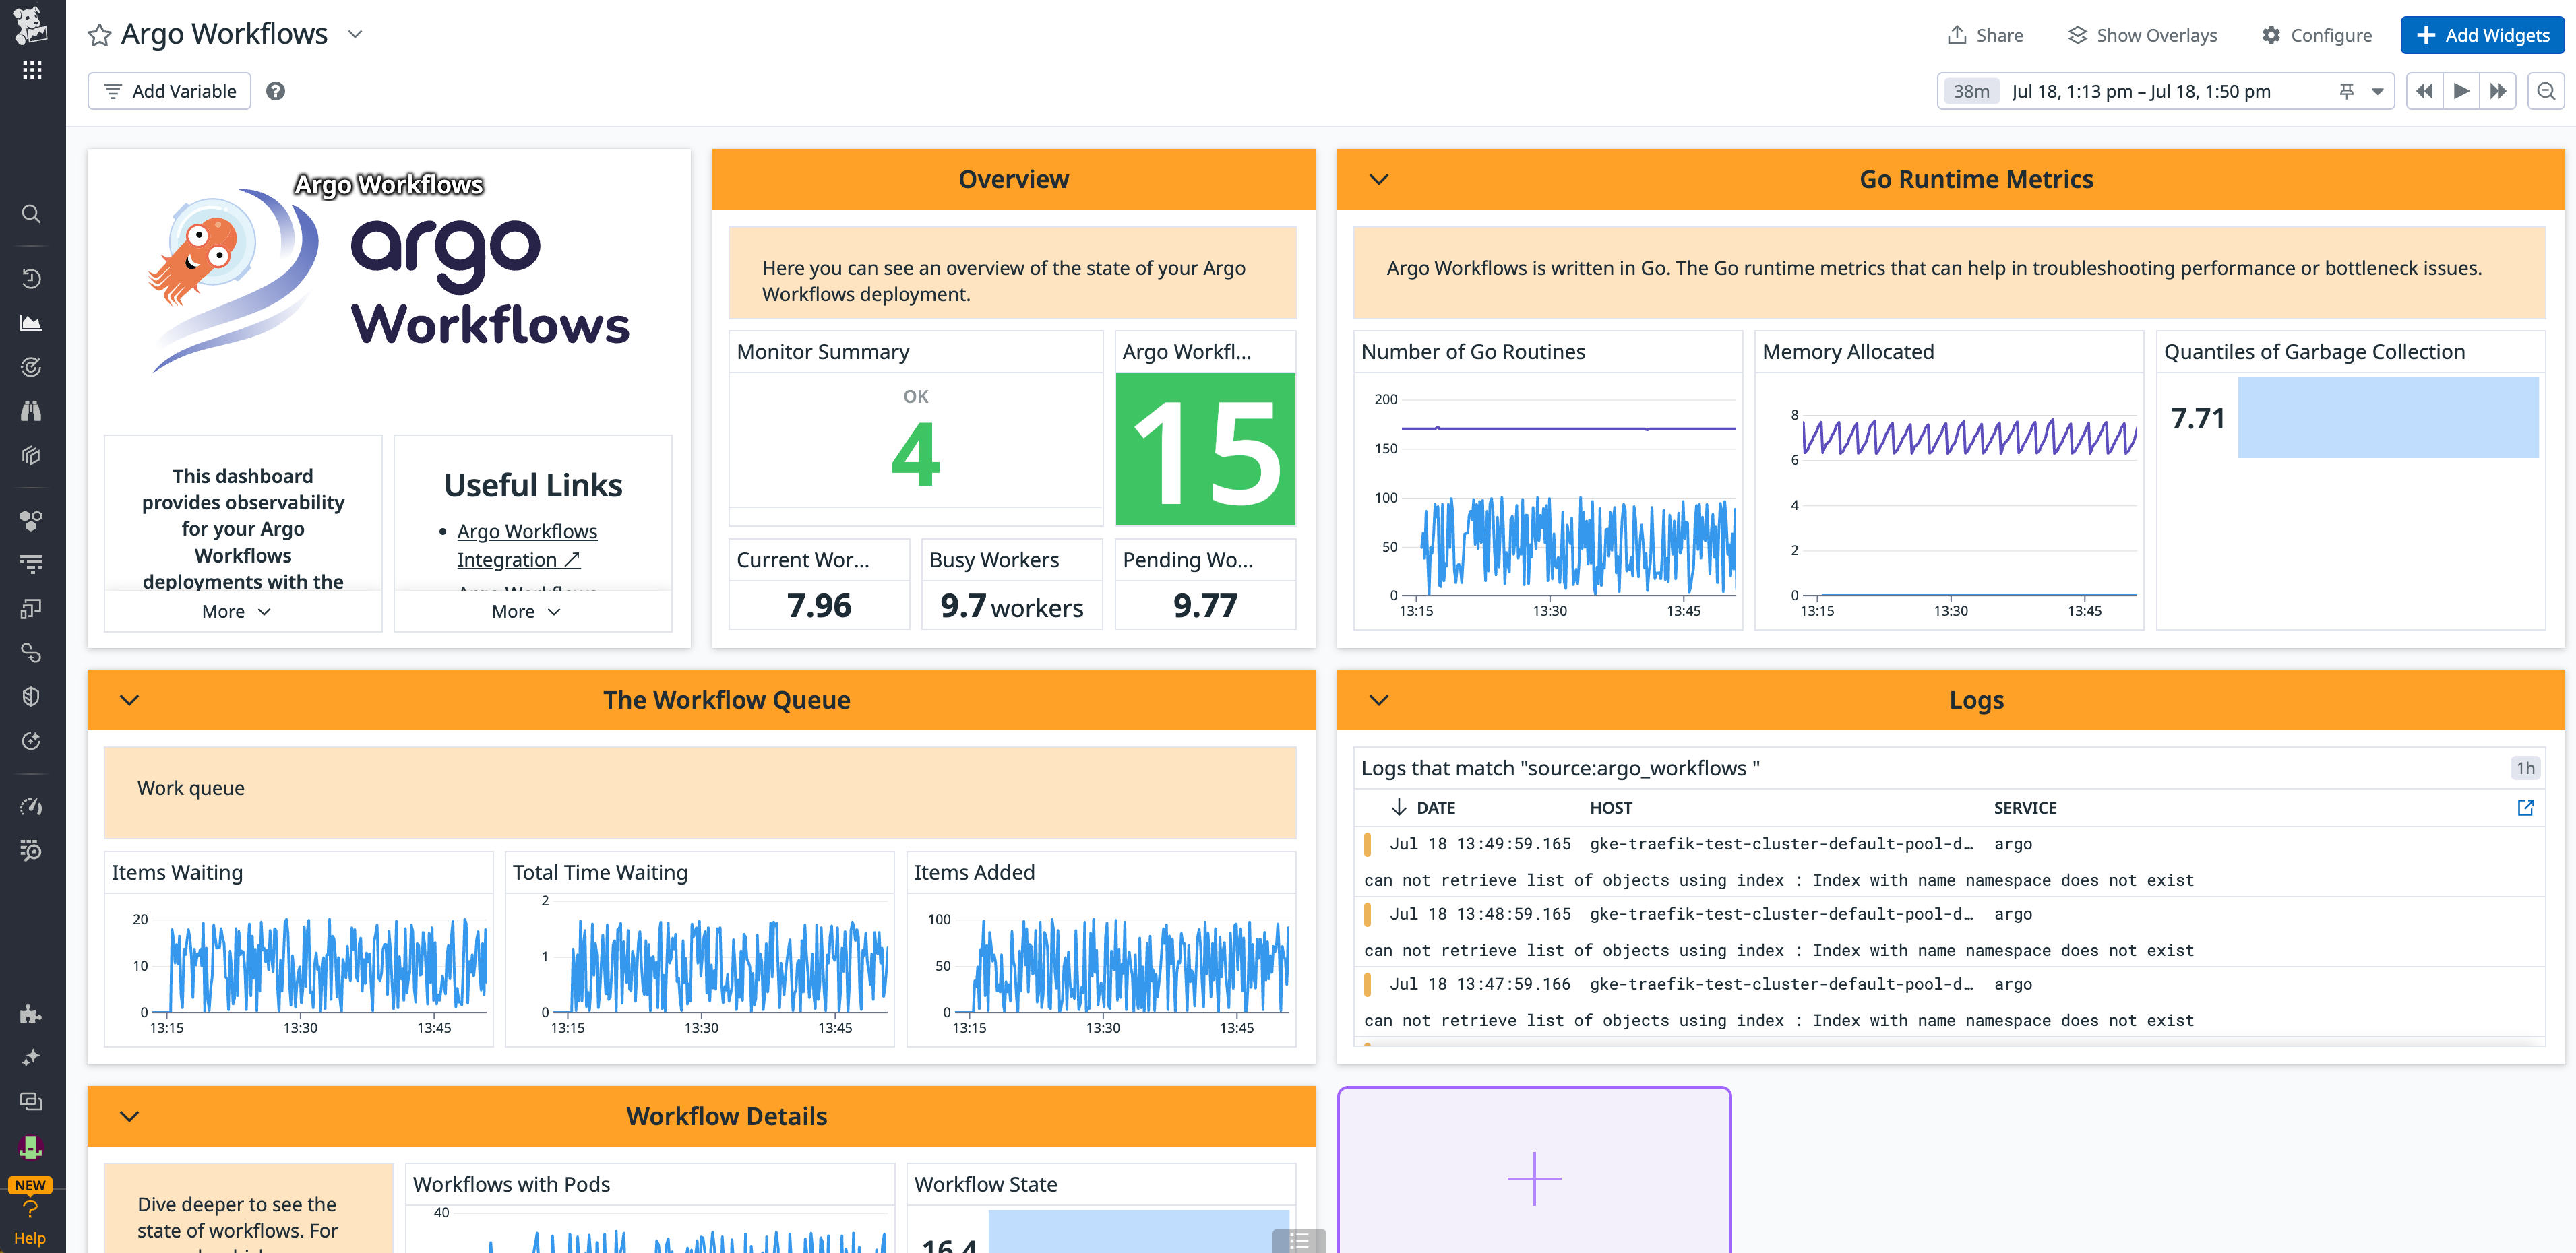Collapse The Workflow Queue section
Image resolution: width=2576 pixels, height=1253 pixels.
tap(128, 699)
